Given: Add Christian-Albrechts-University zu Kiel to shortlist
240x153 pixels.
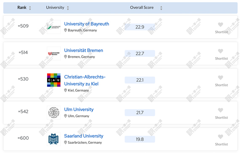Looking at the screenshot, I should pos(220,78).
